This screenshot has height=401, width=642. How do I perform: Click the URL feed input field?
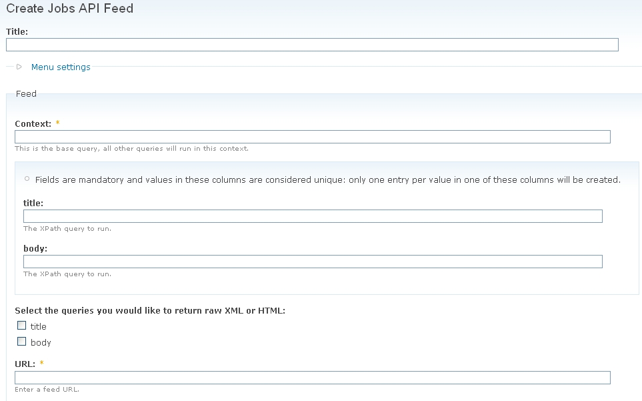tap(313, 377)
